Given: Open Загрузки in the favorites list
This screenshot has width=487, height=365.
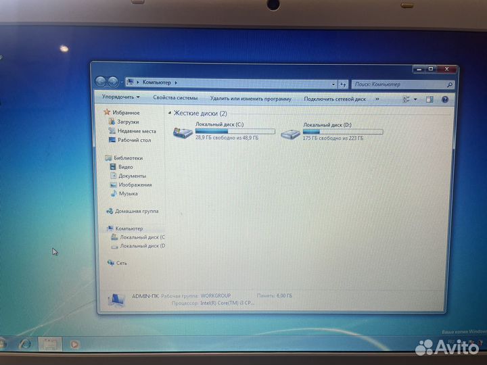Looking at the screenshot, I should click(x=127, y=122).
